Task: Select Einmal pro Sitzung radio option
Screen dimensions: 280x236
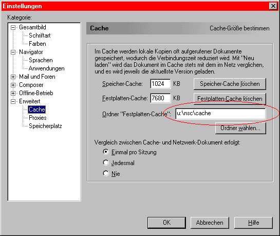Action: pos(106,152)
